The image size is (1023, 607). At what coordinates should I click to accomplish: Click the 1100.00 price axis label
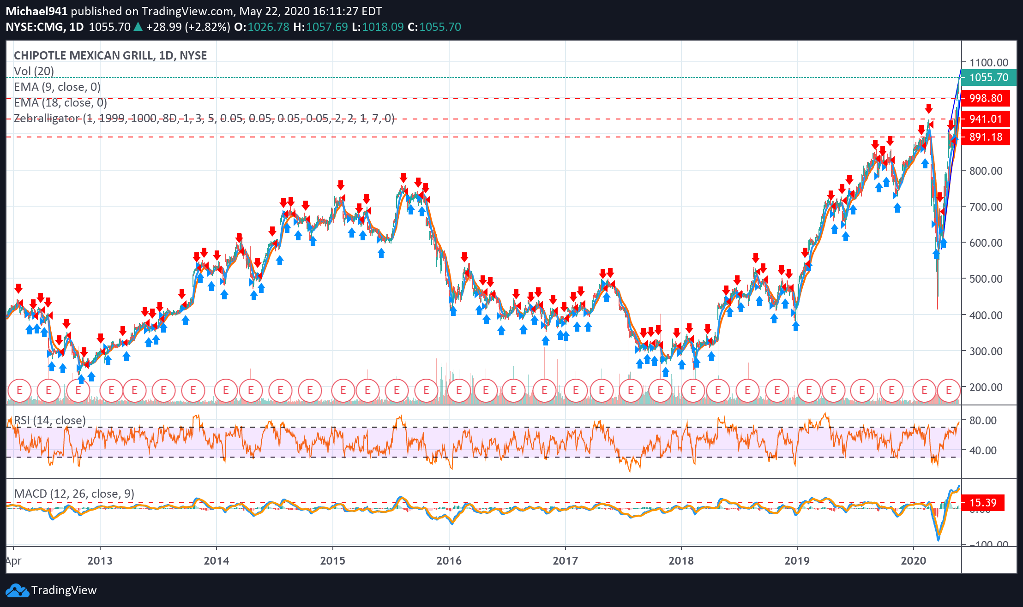click(989, 62)
